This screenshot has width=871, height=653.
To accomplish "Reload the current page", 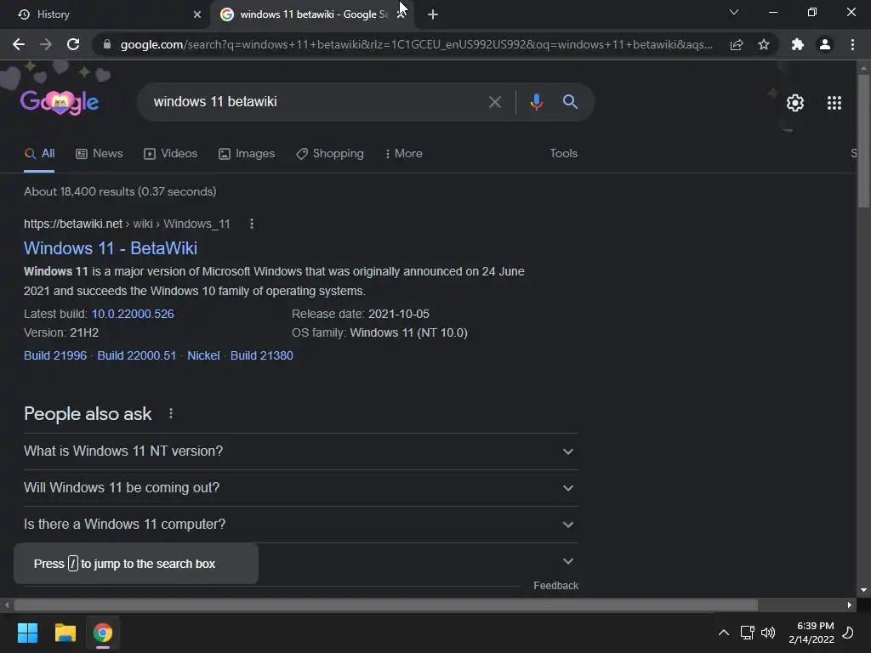I will [x=73, y=44].
